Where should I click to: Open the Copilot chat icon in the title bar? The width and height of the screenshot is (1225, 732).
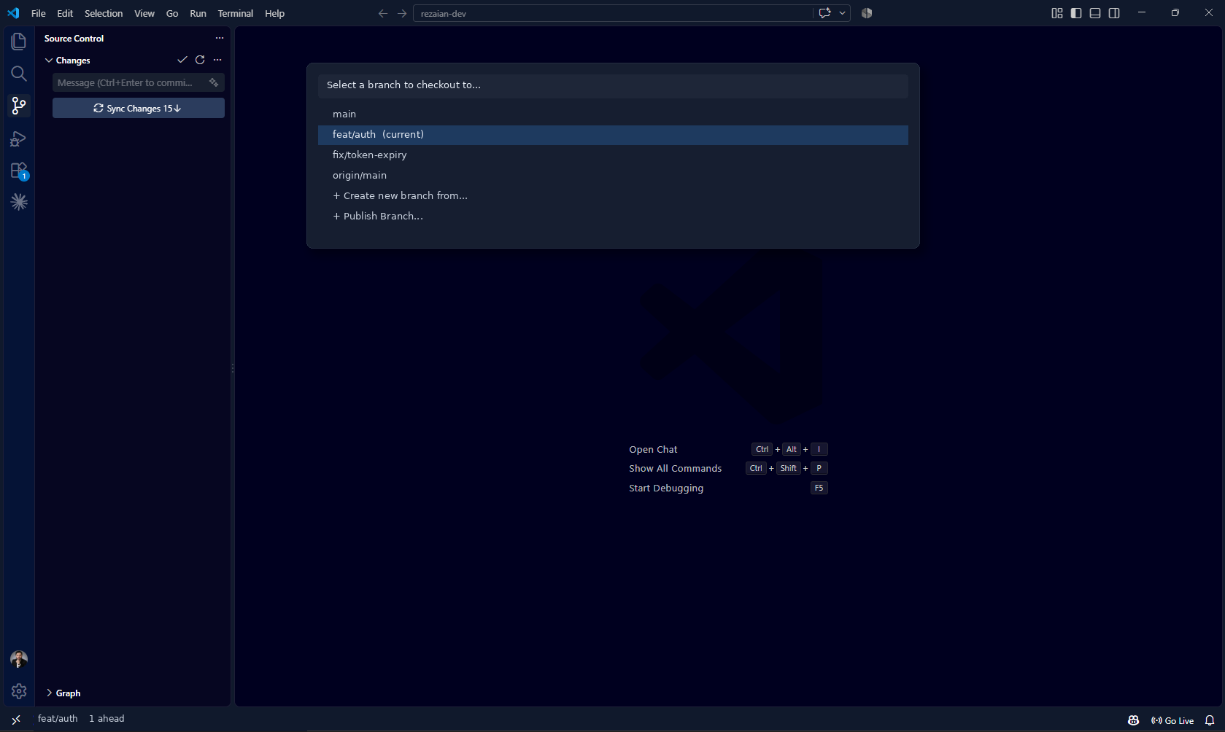tap(825, 13)
